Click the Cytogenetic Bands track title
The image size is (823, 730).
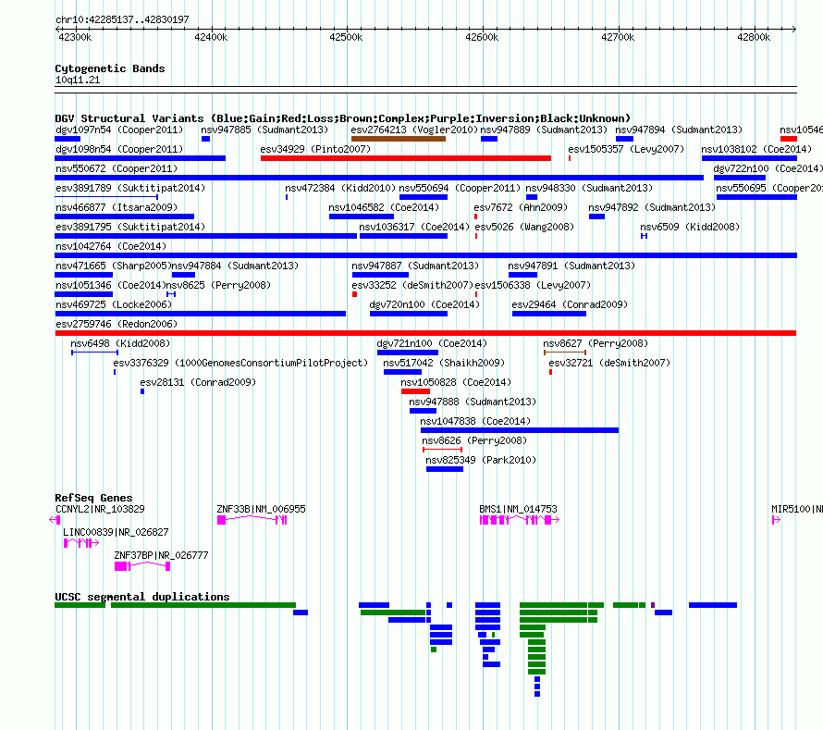[110, 68]
